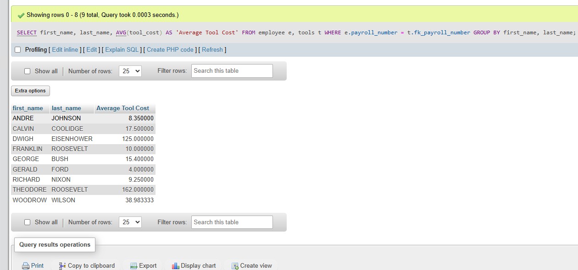The width and height of the screenshot is (578, 270).
Task: Click the Refresh link
Action: click(x=212, y=49)
